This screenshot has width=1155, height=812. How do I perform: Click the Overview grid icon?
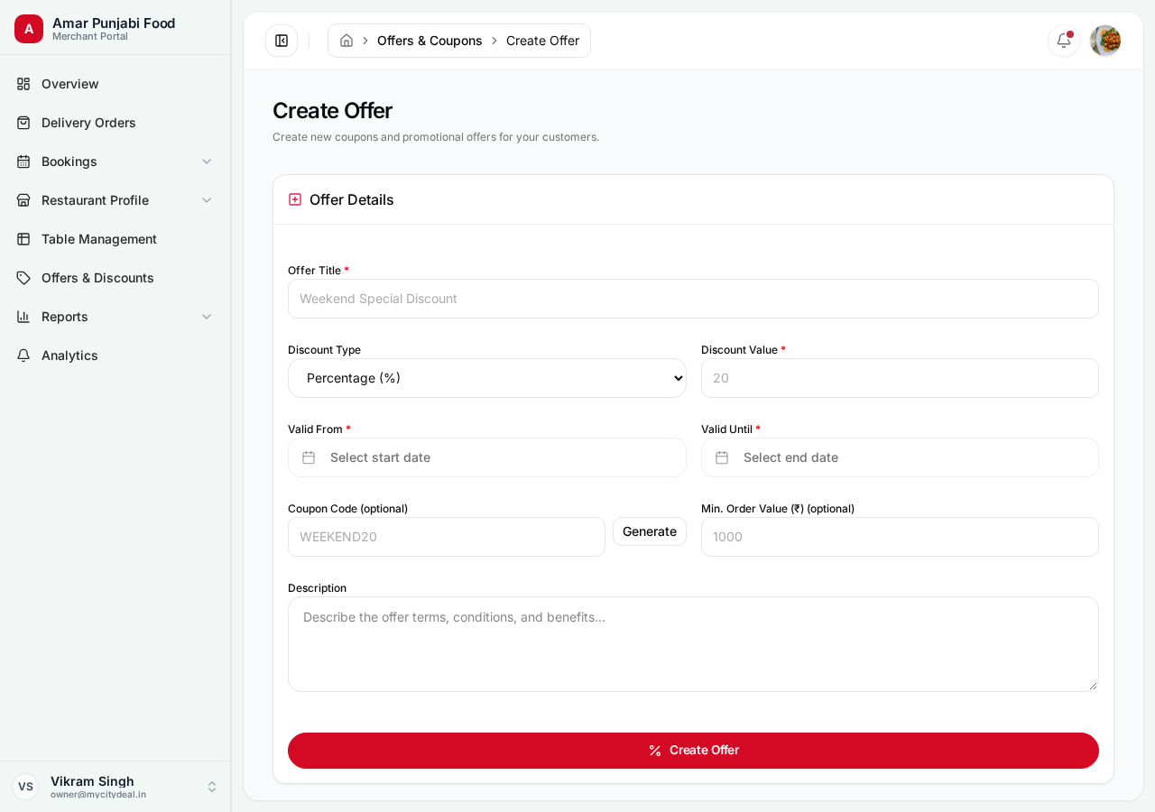(23, 84)
